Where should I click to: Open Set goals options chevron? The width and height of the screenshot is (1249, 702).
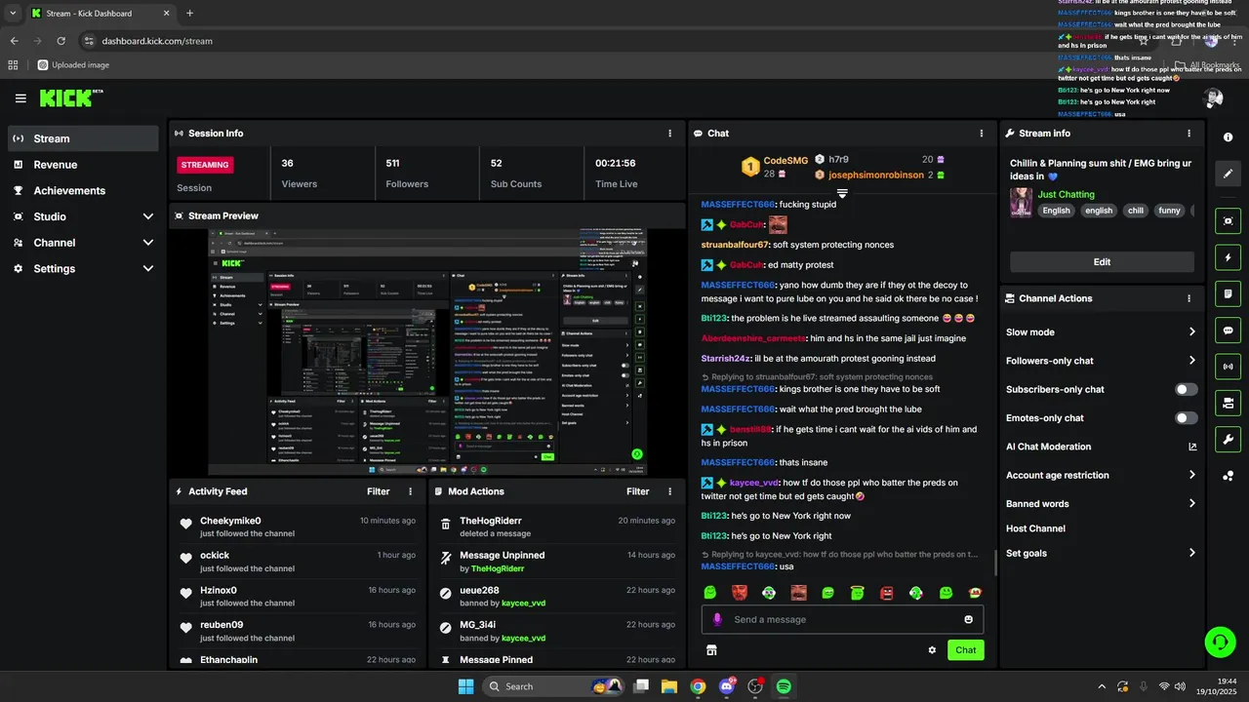point(1191,553)
